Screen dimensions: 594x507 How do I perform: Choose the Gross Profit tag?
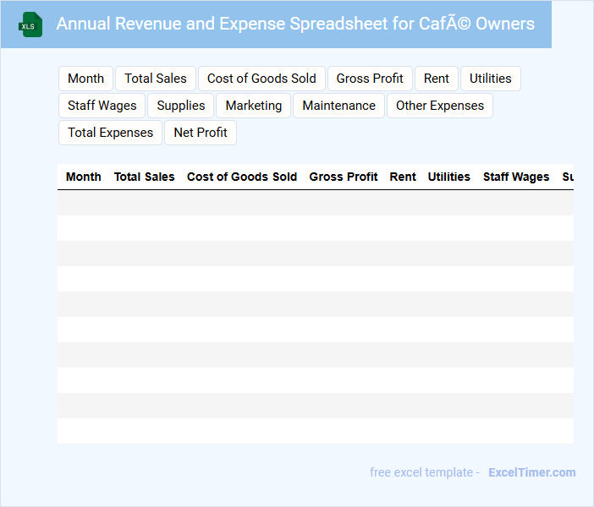pos(370,79)
